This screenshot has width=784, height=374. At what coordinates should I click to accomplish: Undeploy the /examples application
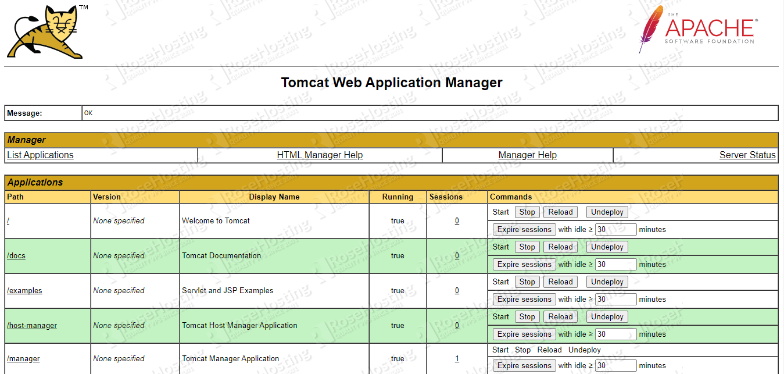coord(607,282)
